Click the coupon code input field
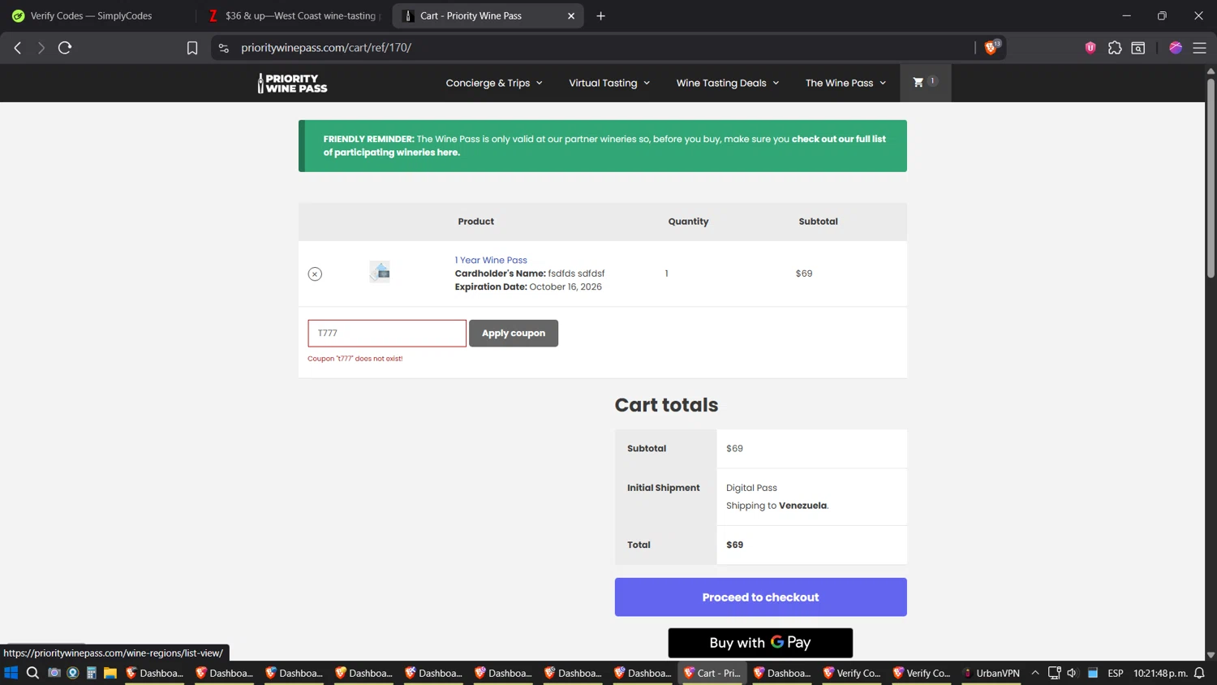 (x=387, y=334)
